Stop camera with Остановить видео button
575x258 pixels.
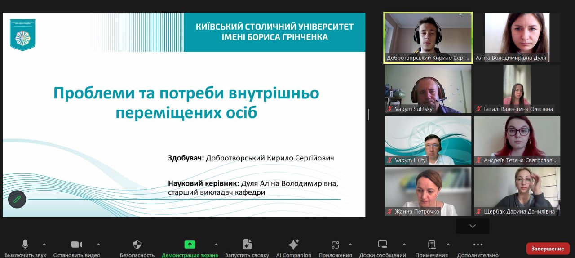pyautogui.click(x=76, y=248)
